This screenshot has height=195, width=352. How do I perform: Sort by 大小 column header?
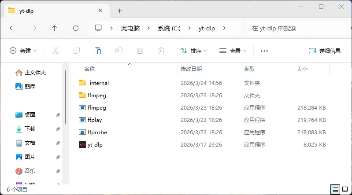302,69
